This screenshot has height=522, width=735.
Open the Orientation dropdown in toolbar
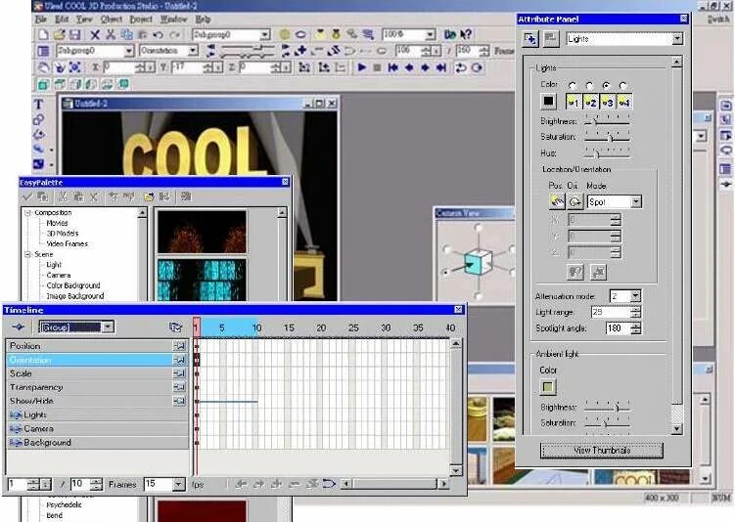193,51
